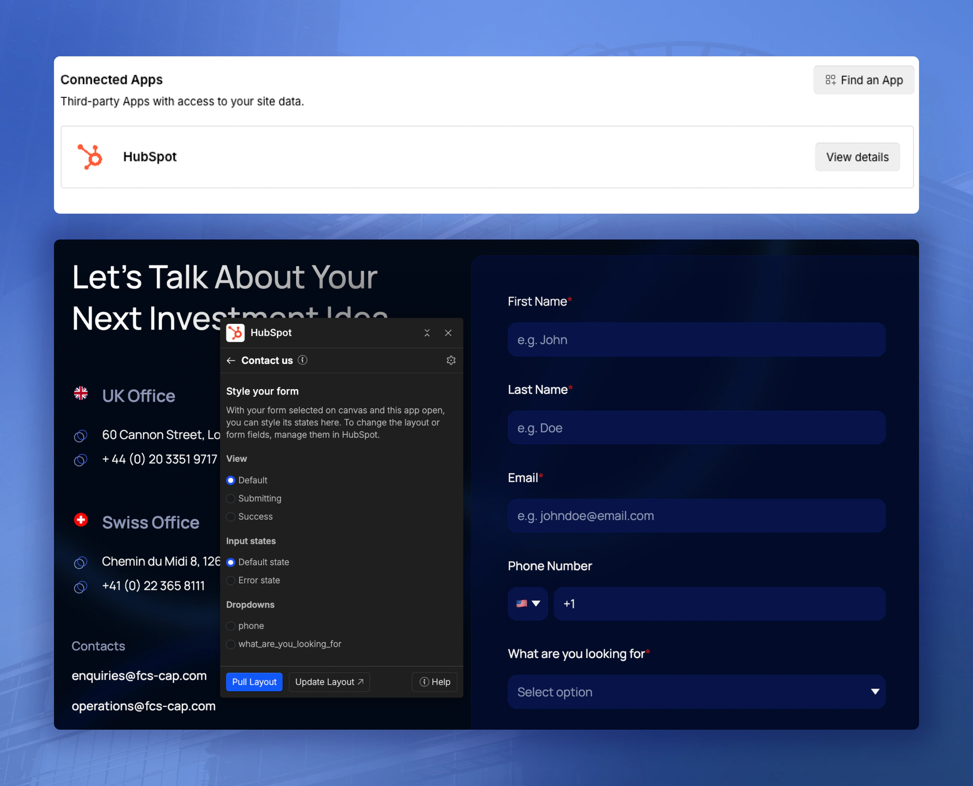Select the Submitting view radio button

click(x=231, y=499)
